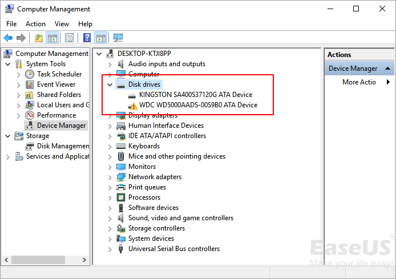
Task: Open Event Viewer in the left tree
Action: click(56, 84)
